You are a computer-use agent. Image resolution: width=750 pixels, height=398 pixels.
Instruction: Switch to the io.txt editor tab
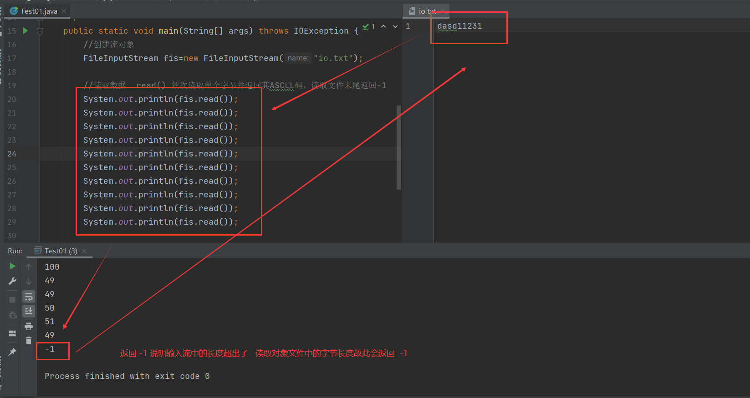(x=427, y=11)
